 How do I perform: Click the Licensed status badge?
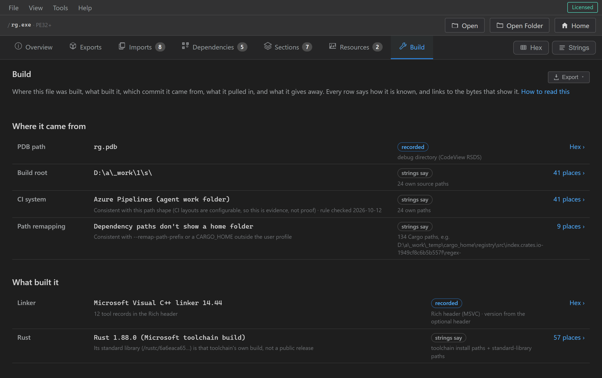(582, 7)
